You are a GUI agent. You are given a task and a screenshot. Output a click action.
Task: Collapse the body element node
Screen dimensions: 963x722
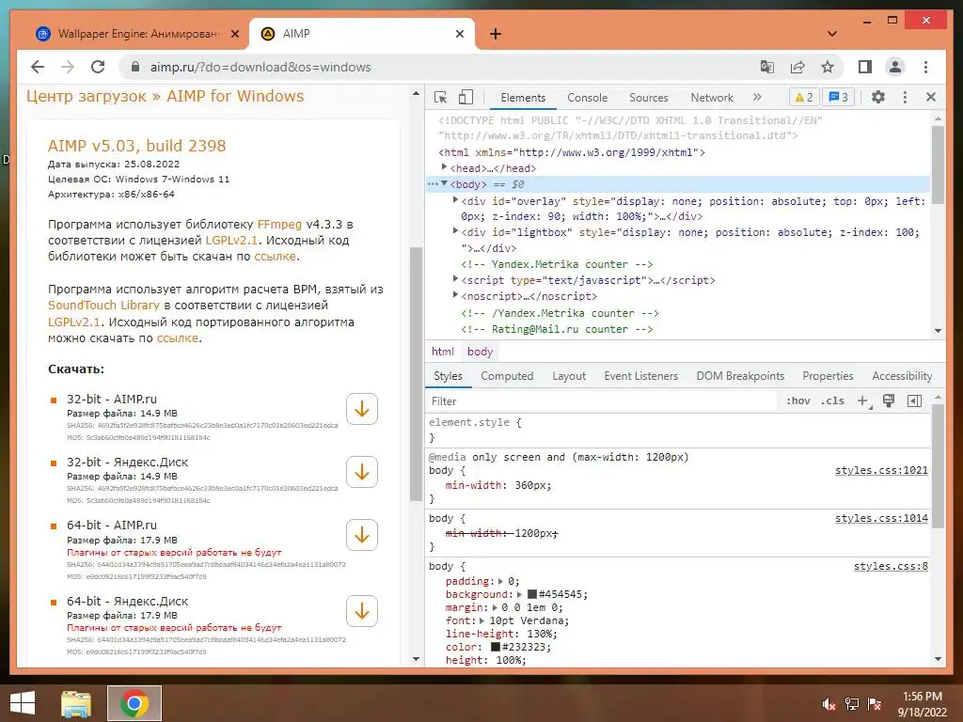444,183
